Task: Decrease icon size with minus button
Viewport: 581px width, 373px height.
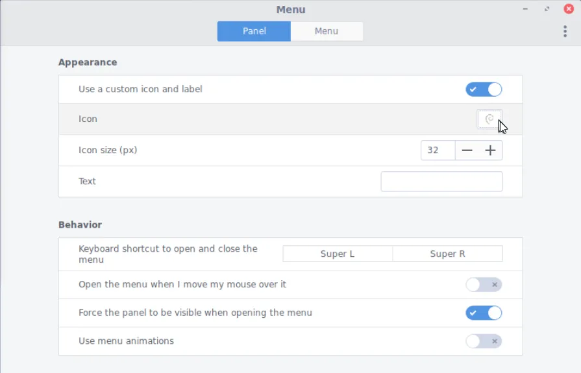Action: click(x=467, y=150)
